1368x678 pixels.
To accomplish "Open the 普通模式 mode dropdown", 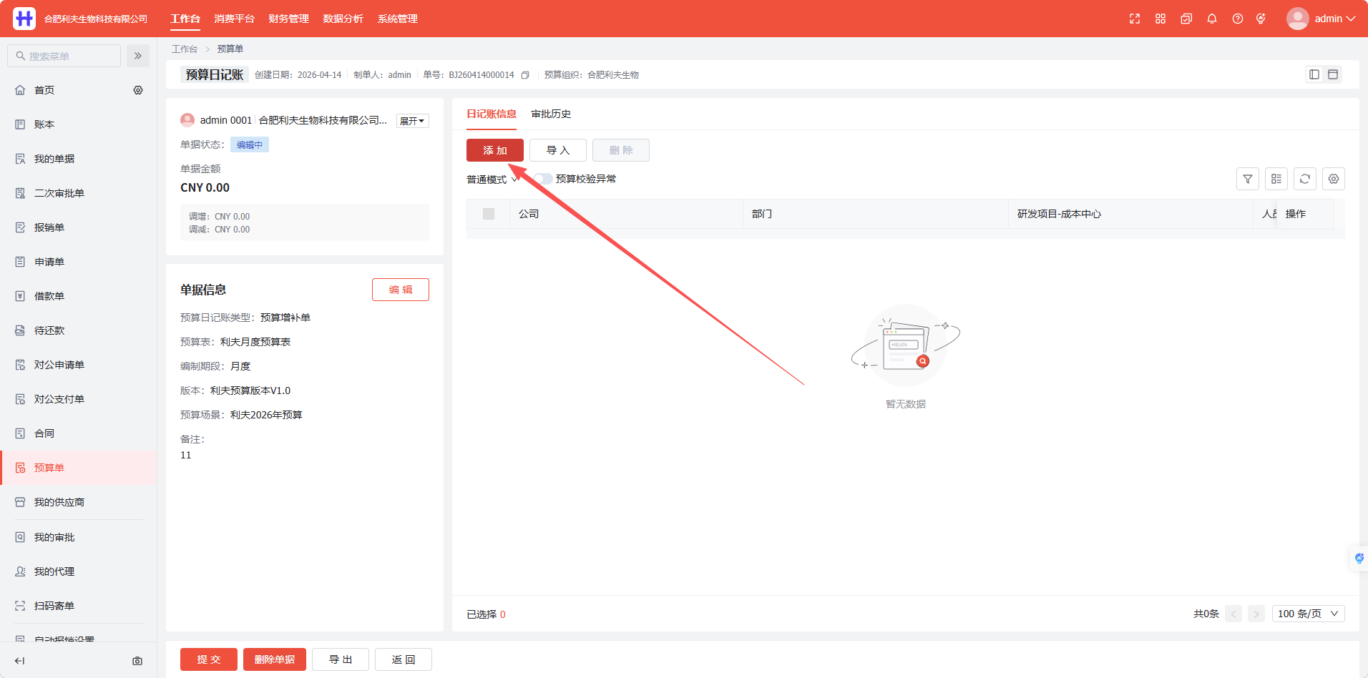I will click(x=492, y=180).
